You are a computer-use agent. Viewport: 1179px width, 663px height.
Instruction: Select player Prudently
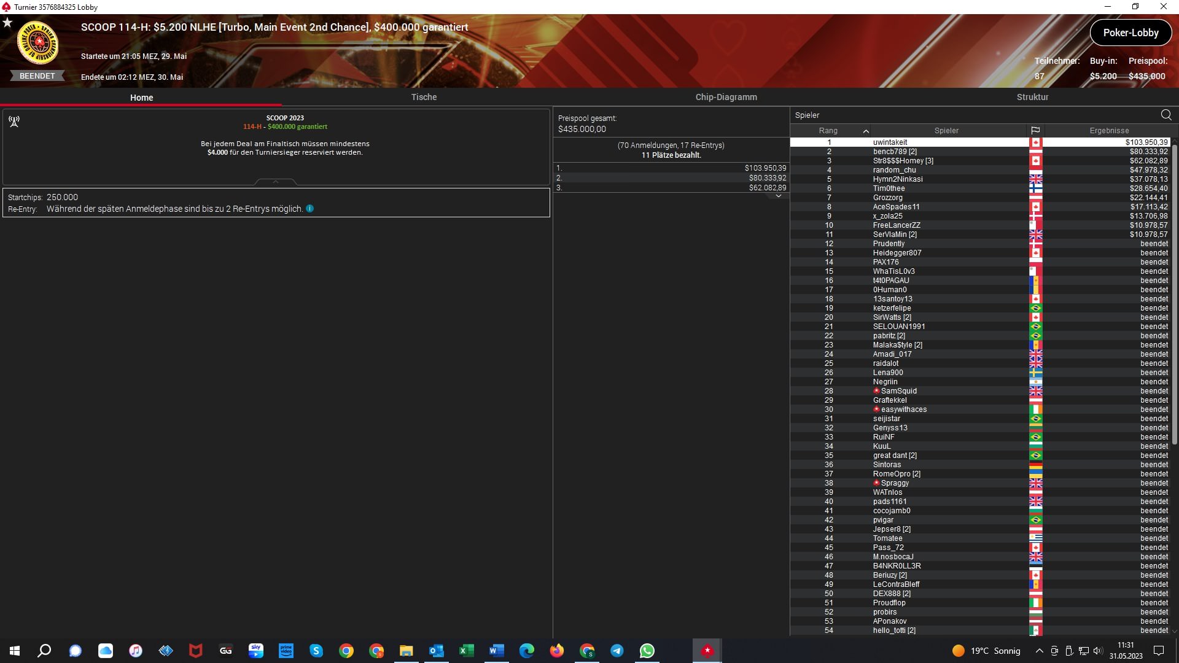(x=980, y=243)
